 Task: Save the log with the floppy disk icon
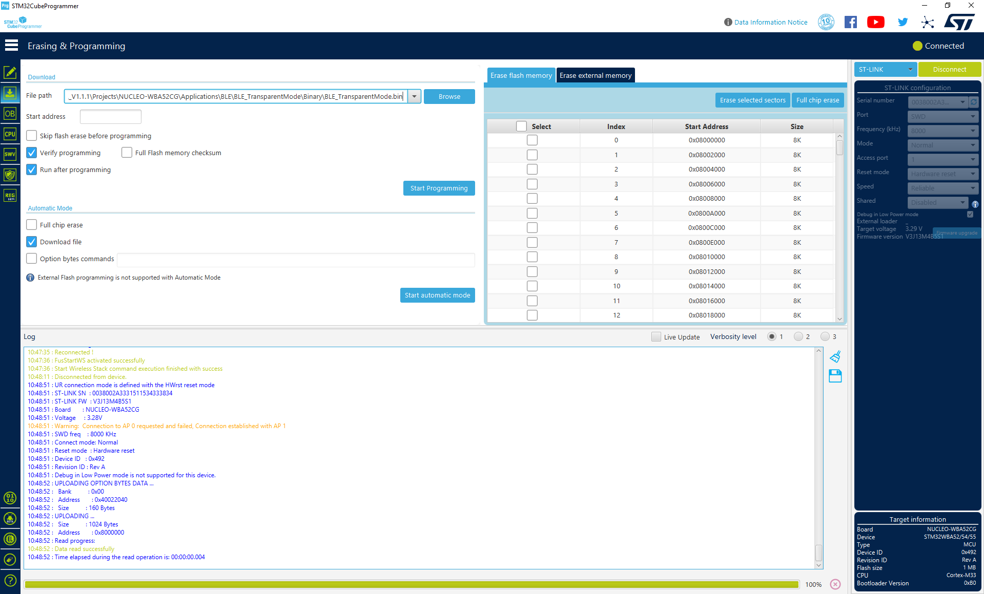point(835,376)
